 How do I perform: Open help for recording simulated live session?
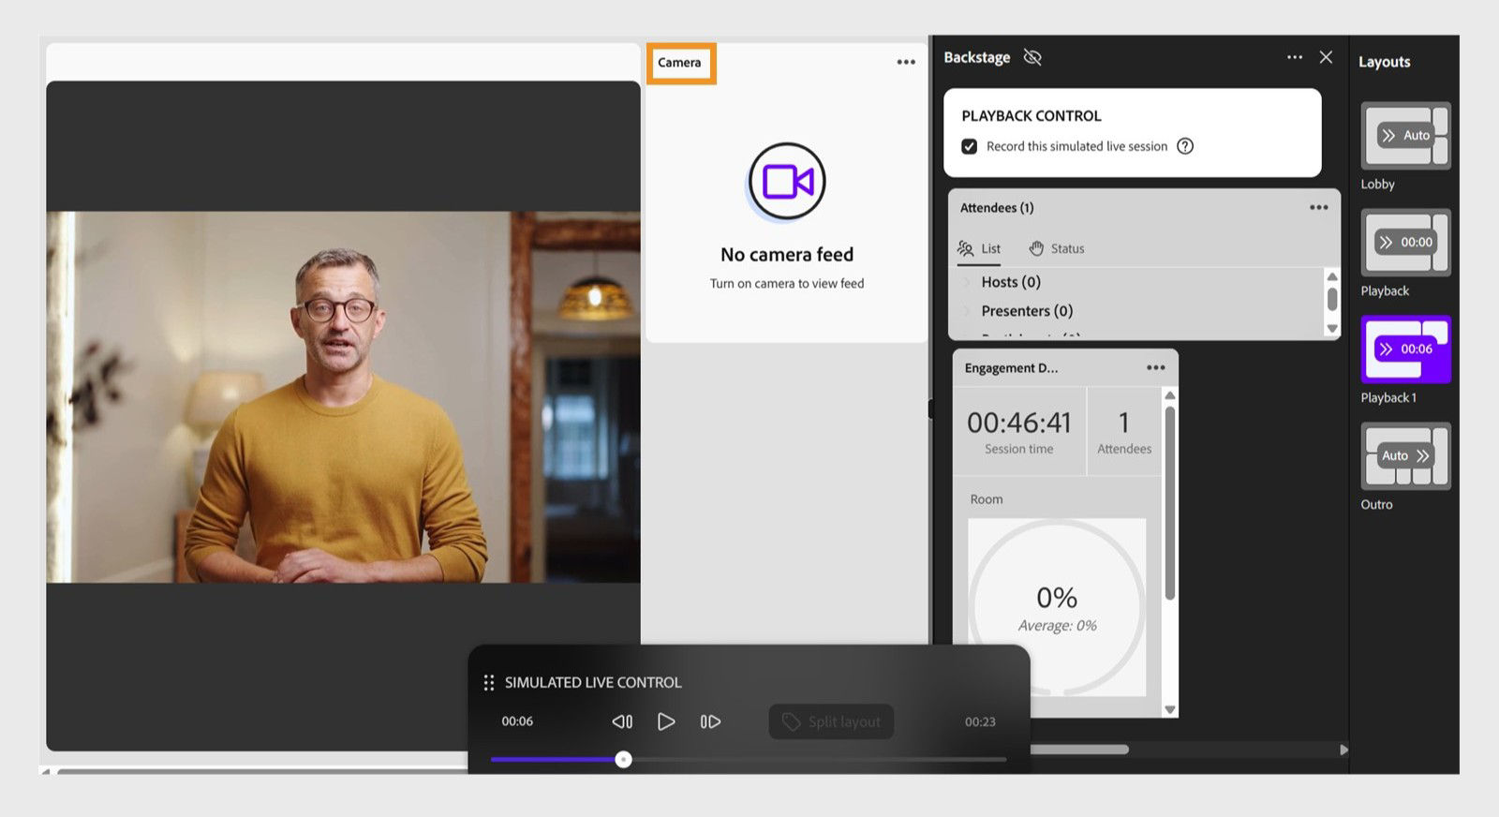[1185, 146]
